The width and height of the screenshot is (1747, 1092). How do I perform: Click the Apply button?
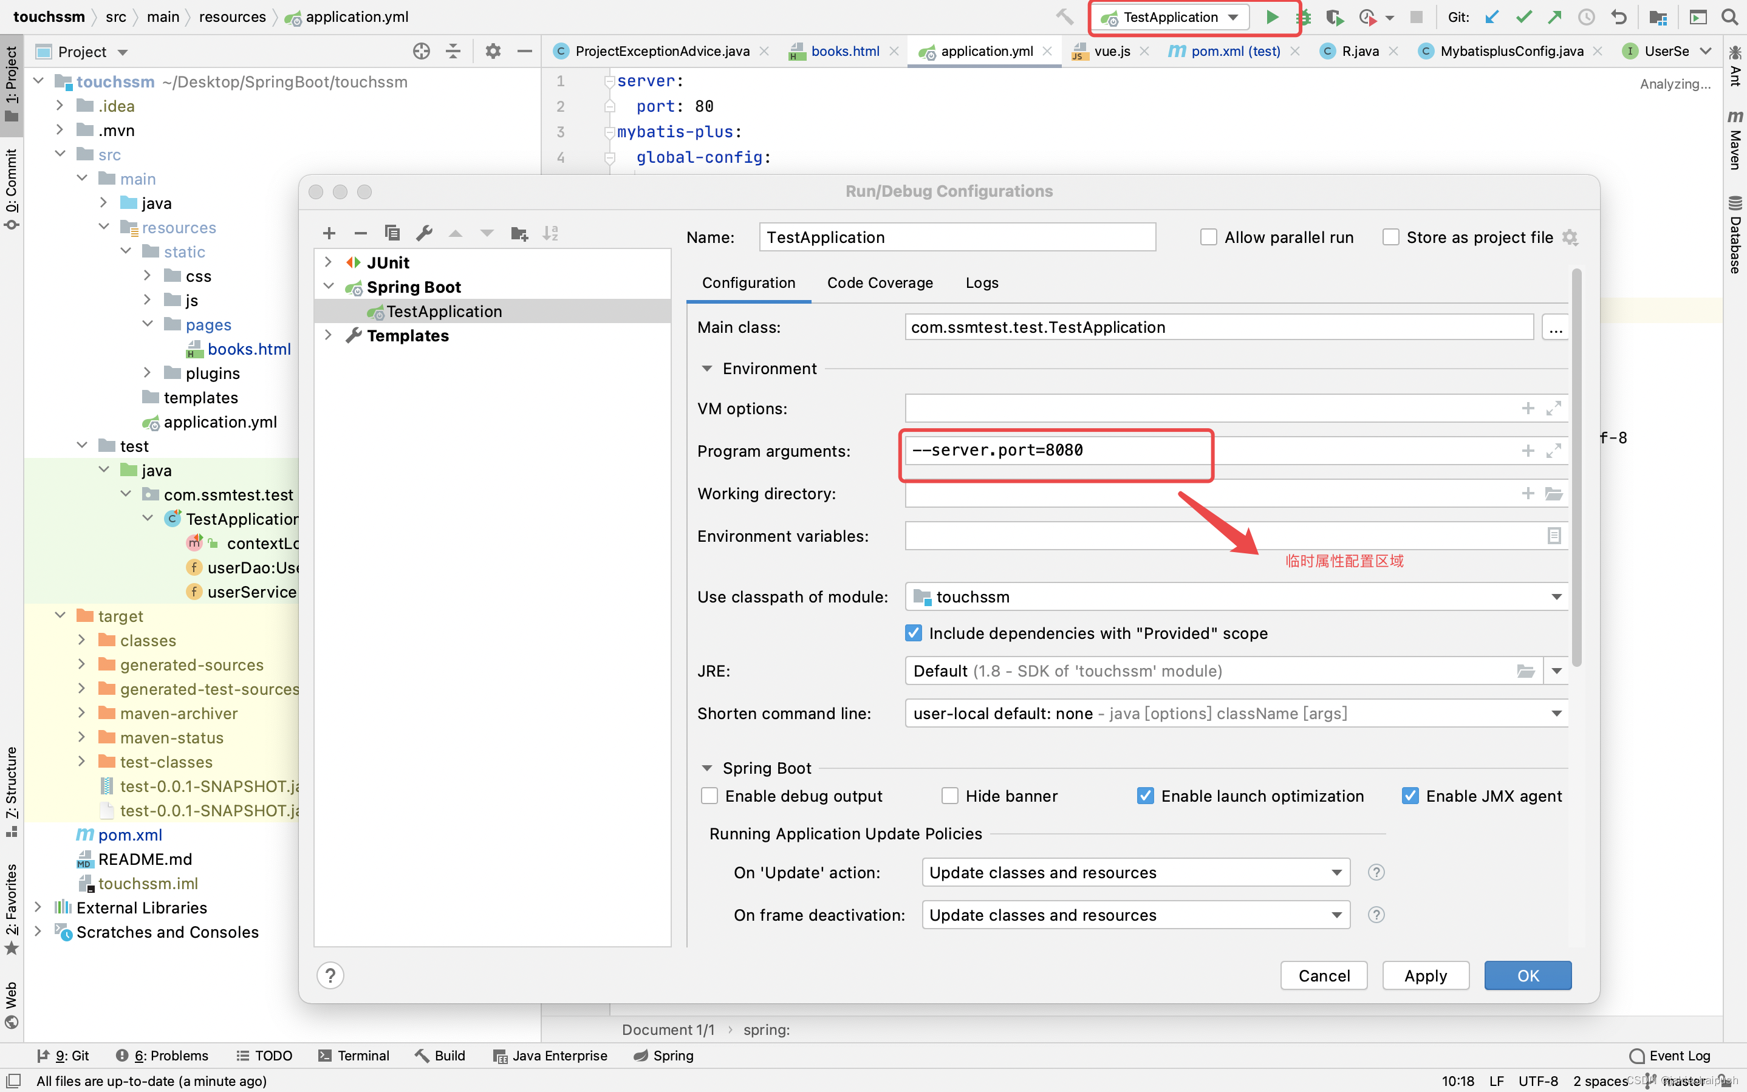coord(1426,976)
